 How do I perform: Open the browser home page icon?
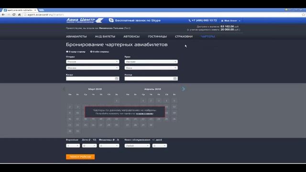coord(19,15)
